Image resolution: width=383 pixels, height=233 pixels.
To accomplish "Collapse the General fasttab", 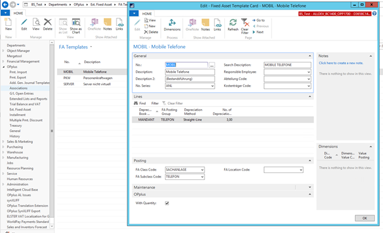I will 310,56.
